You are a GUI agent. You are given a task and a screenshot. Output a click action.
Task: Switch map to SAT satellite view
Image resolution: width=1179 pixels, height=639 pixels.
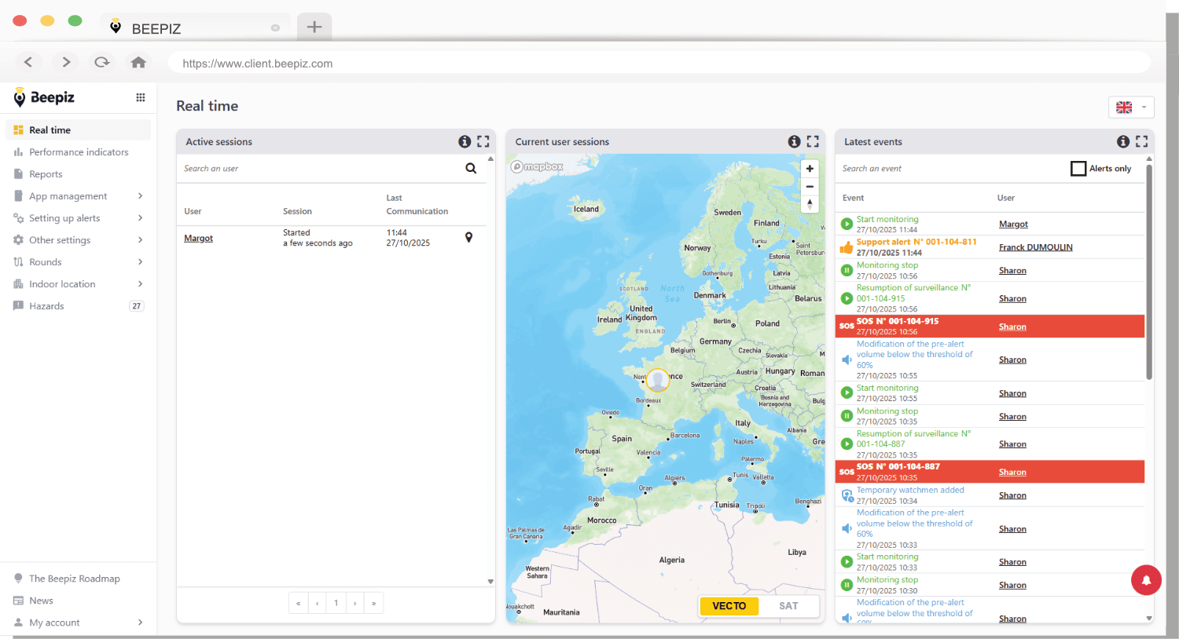coord(788,606)
